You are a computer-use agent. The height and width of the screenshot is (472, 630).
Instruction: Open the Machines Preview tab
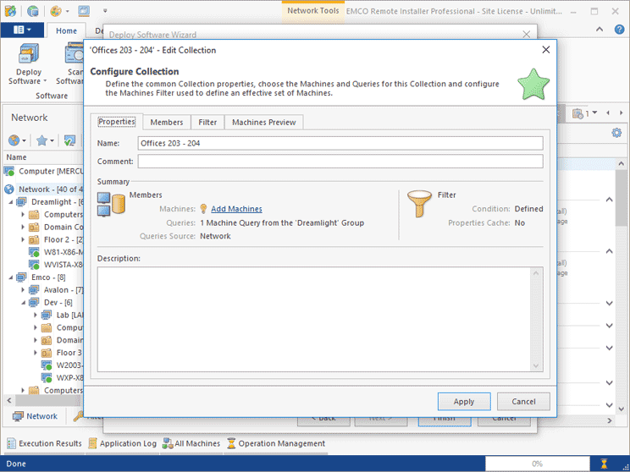[x=263, y=122]
